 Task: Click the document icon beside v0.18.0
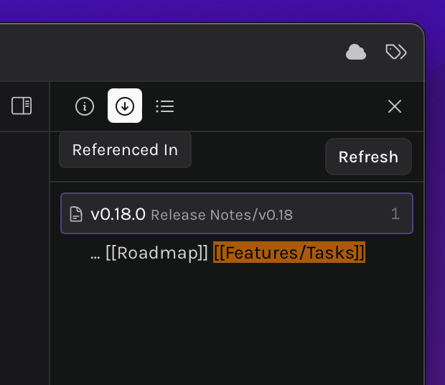coord(76,214)
